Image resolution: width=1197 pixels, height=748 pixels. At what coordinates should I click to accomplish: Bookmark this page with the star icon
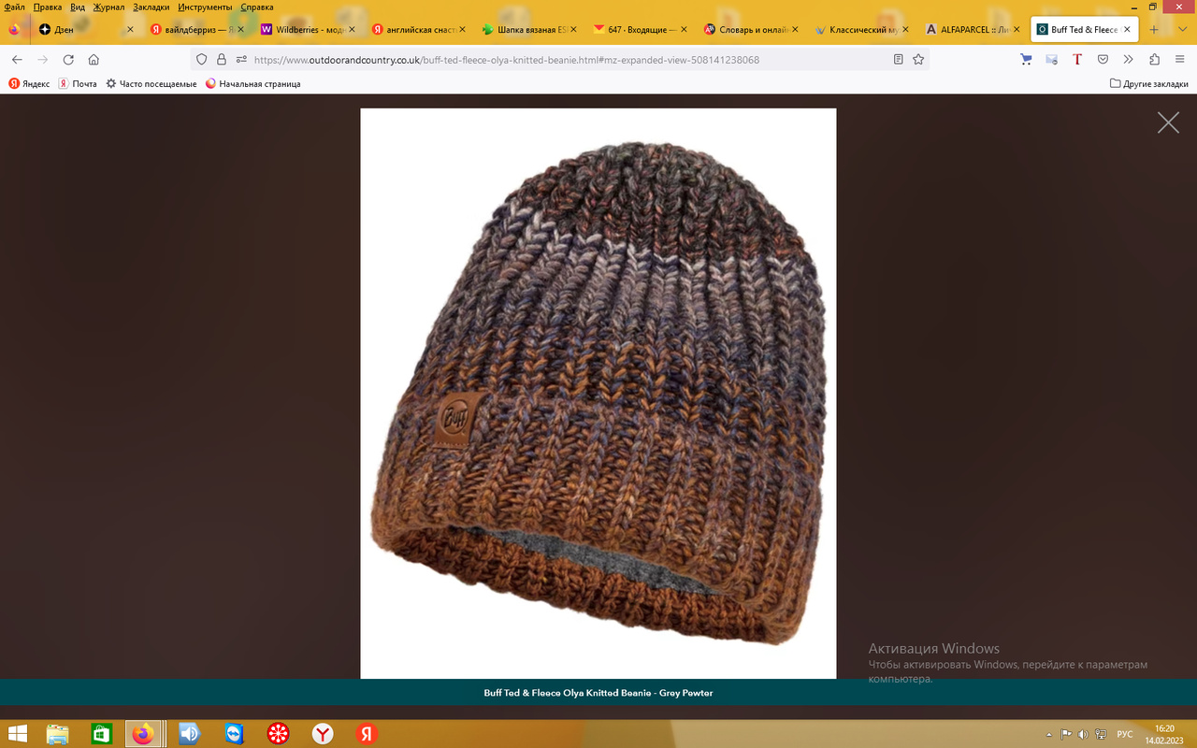click(x=918, y=59)
